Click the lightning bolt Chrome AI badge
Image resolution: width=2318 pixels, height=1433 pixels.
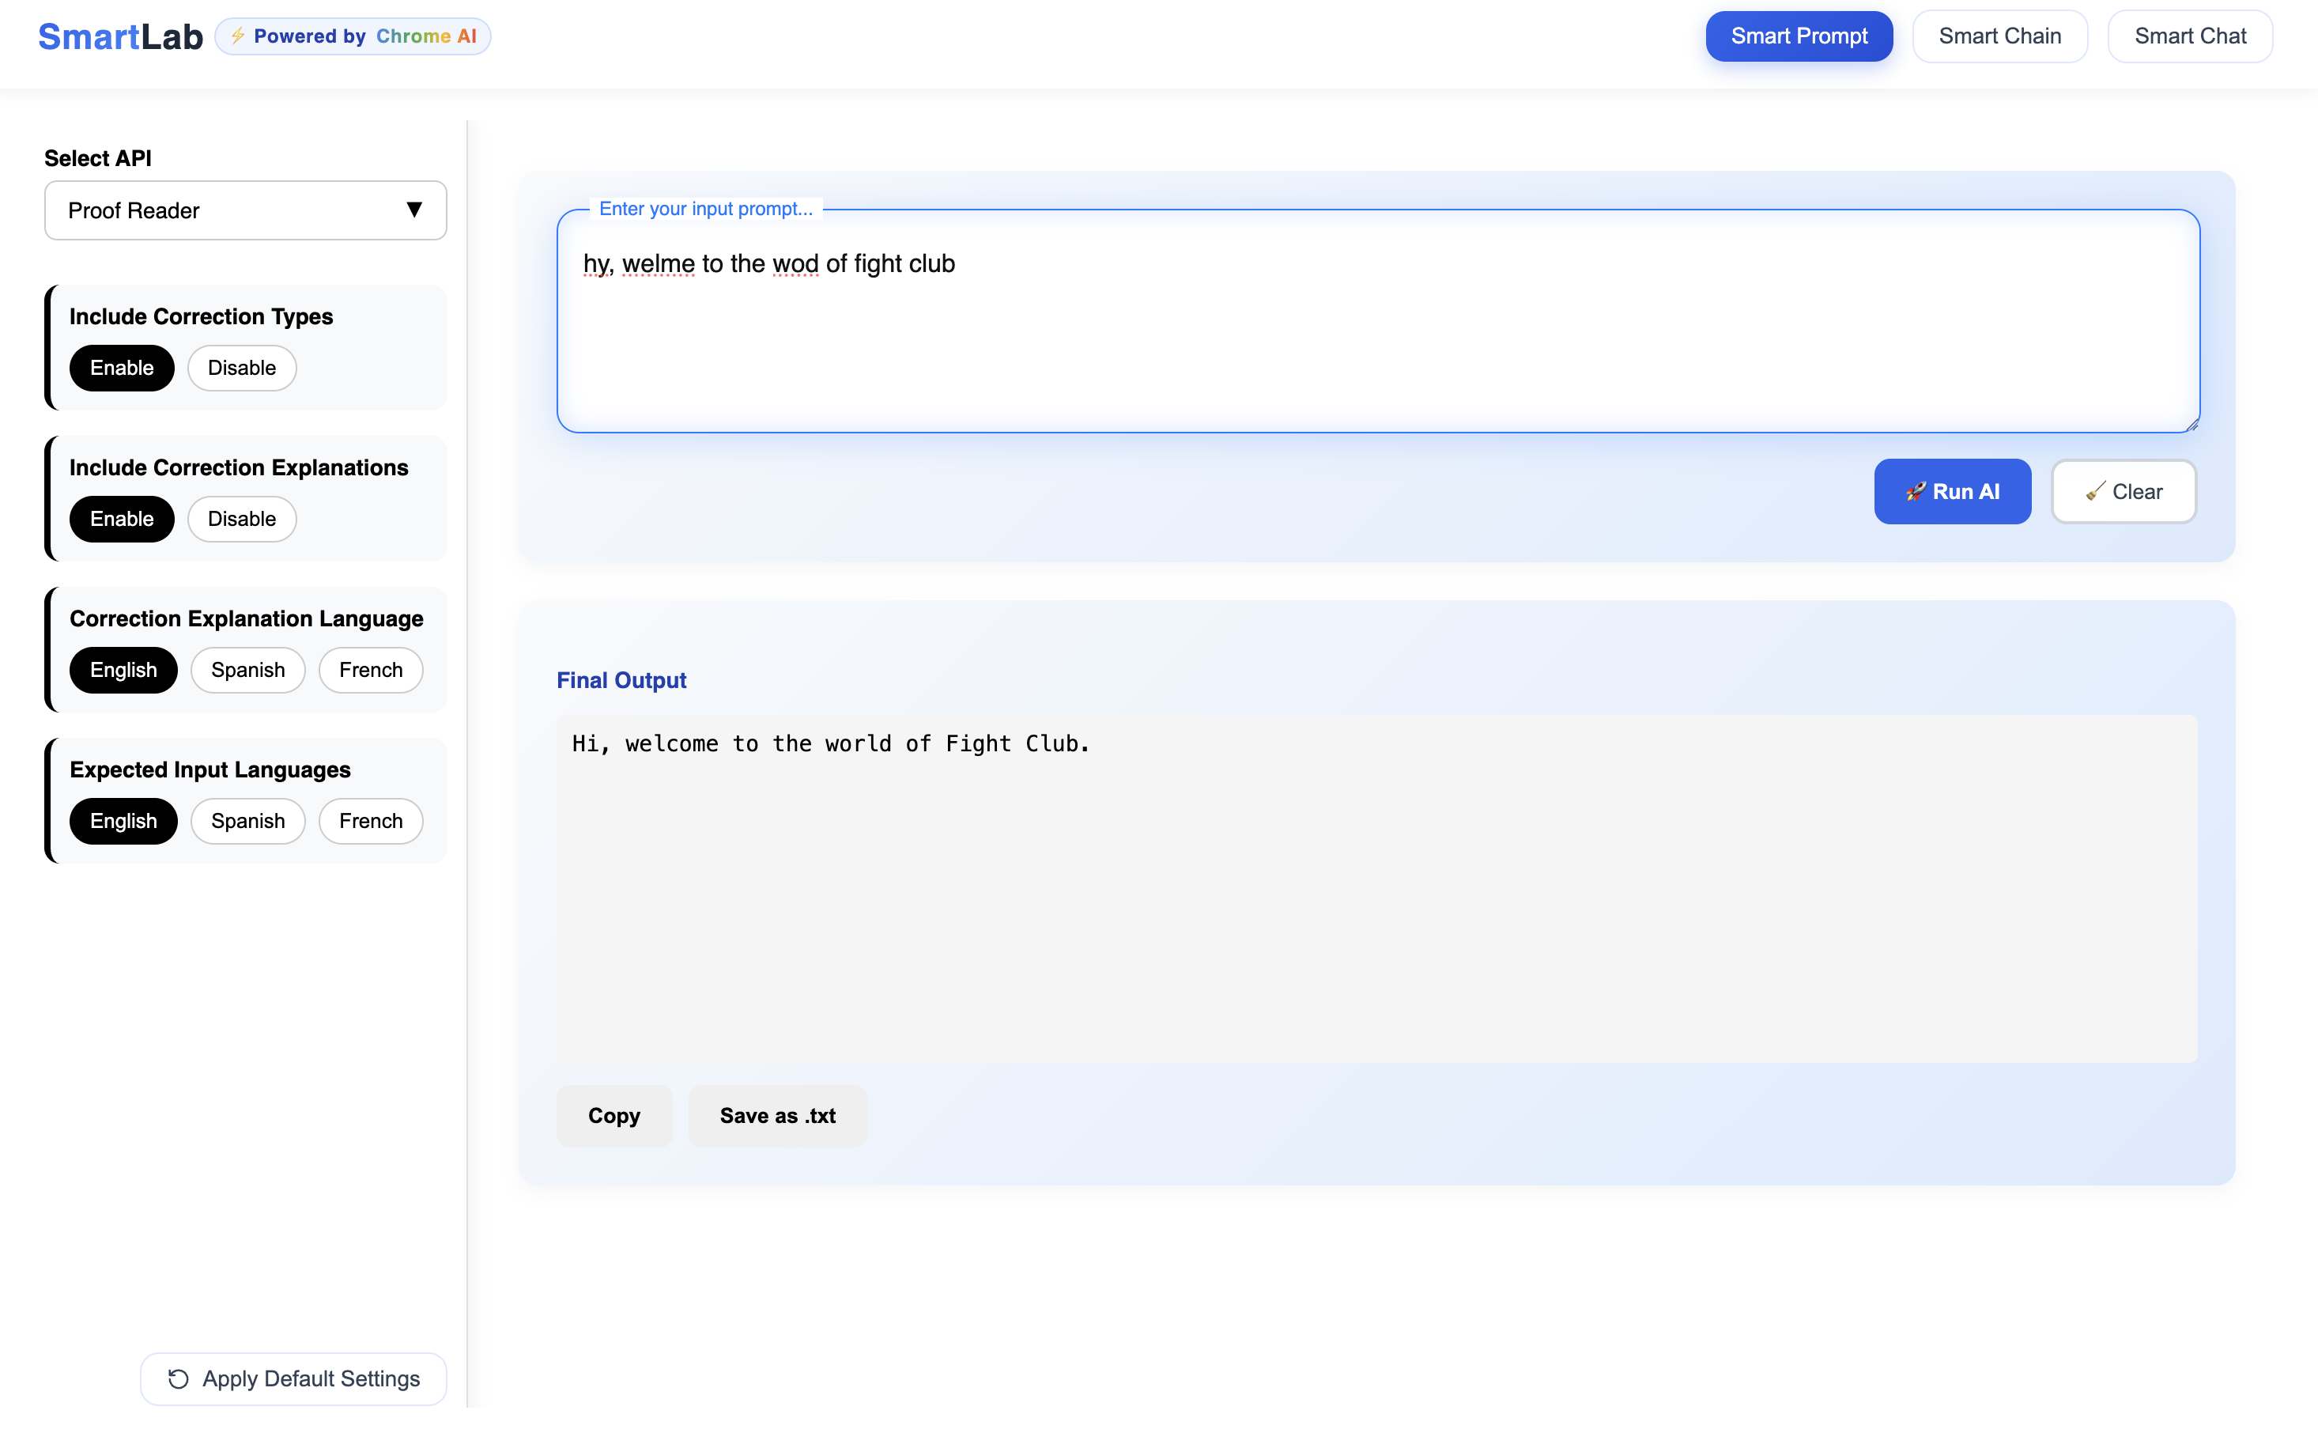pyautogui.click(x=353, y=36)
